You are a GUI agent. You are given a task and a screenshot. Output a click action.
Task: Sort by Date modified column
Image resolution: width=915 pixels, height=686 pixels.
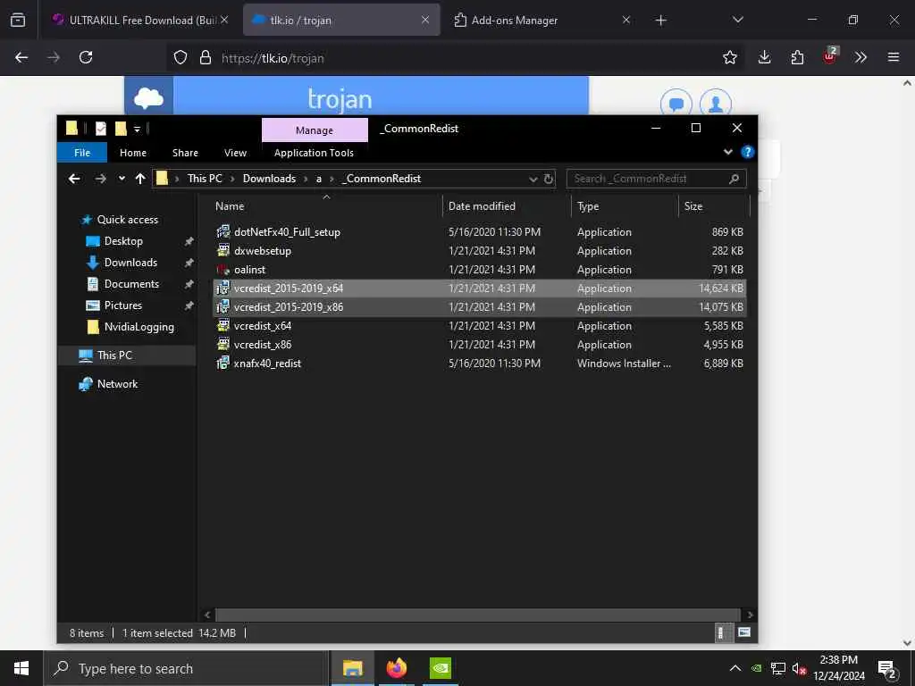coord(506,206)
